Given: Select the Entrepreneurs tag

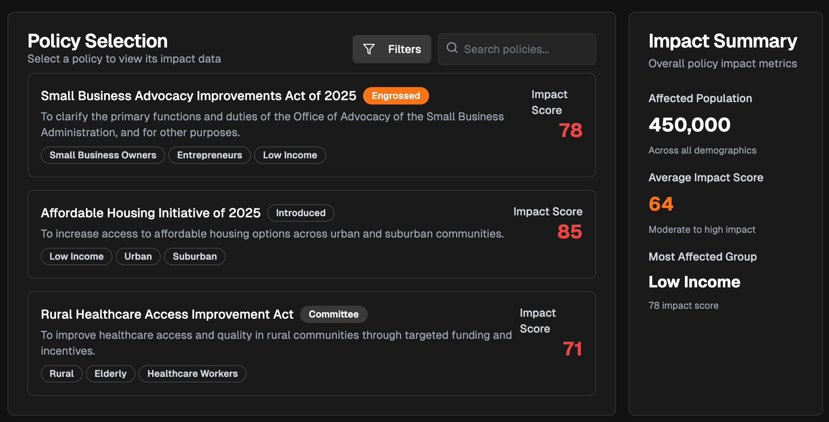Looking at the screenshot, I should tap(209, 155).
